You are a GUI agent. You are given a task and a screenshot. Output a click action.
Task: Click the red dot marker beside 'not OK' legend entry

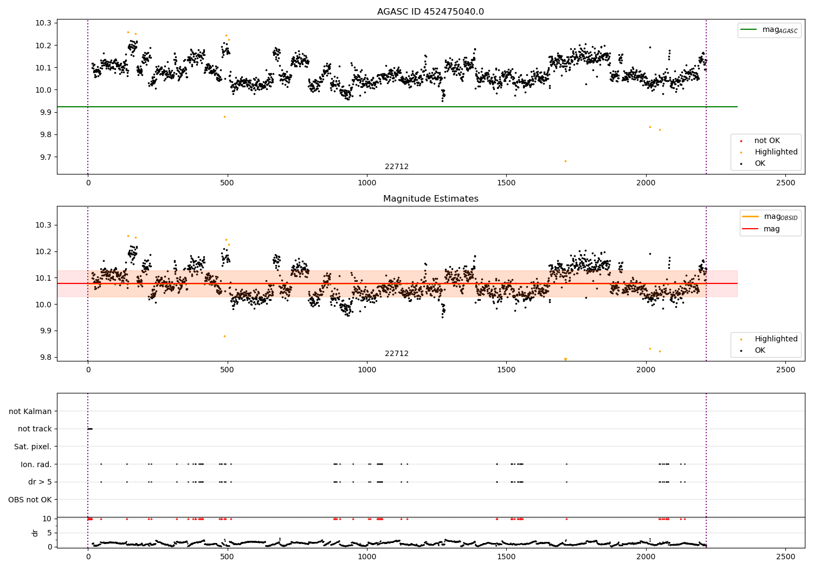[741, 141]
